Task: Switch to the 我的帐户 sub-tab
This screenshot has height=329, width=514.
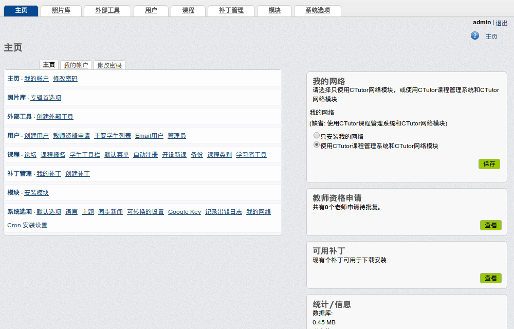Action: 75,65
